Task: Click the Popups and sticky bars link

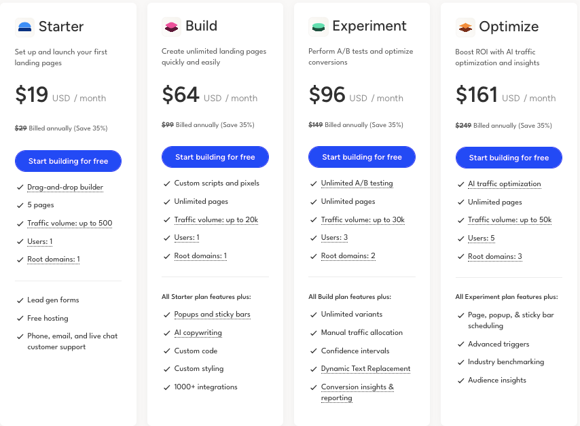Action: pos(213,315)
